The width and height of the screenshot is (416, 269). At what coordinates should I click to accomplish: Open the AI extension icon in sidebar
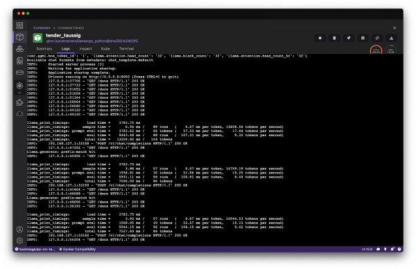point(19,86)
